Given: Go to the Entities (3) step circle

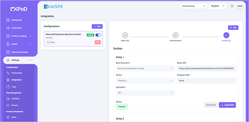Looking at the screenshot, I should pyautogui.click(x=226, y=35).
